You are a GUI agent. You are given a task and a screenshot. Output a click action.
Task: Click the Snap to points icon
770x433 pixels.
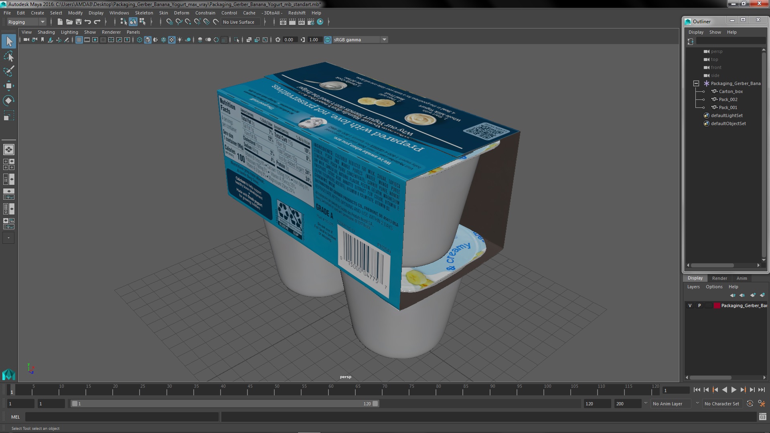coord(188,22)
